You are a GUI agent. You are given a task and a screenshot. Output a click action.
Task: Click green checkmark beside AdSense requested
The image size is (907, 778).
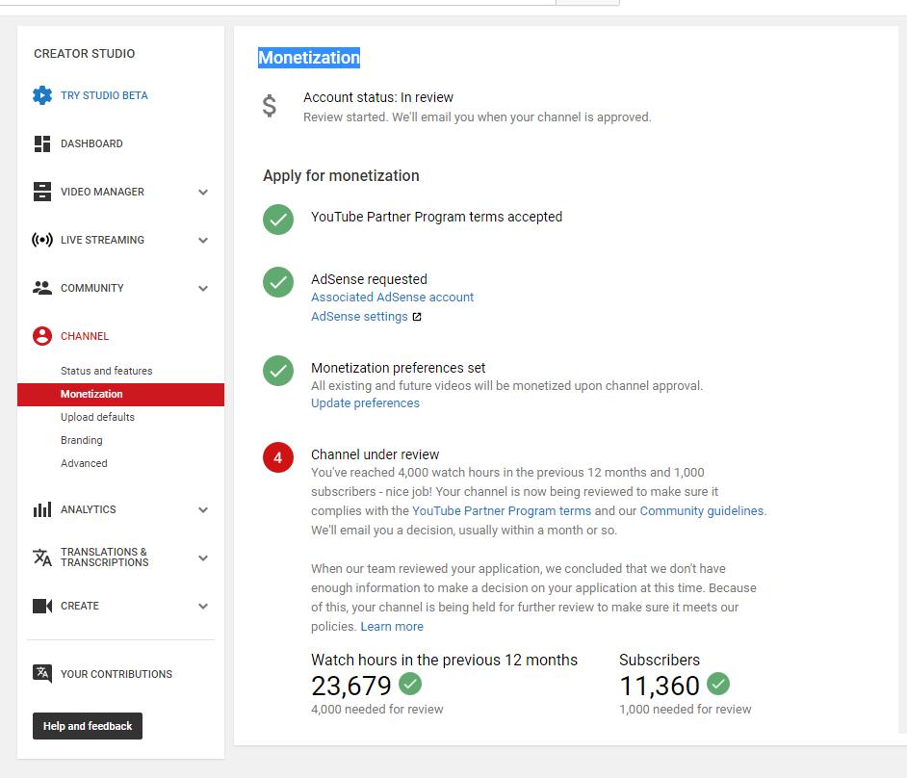click(x=278, y=282)
